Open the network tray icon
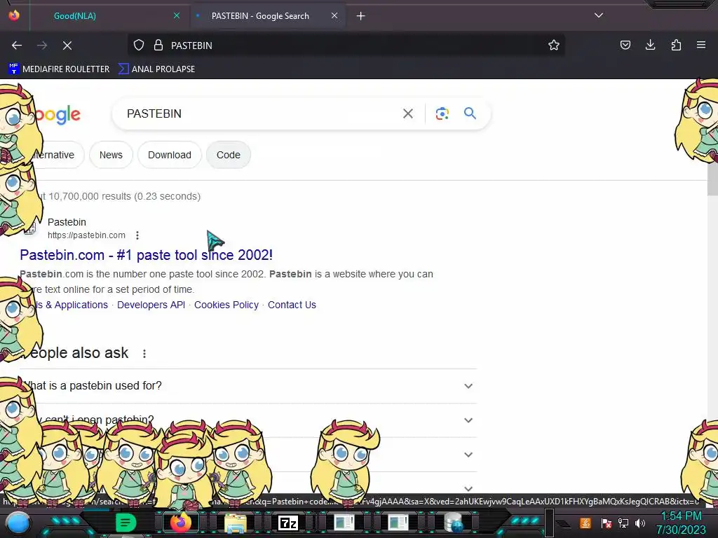This screenshot has height=538, width=718. point(623,523)
